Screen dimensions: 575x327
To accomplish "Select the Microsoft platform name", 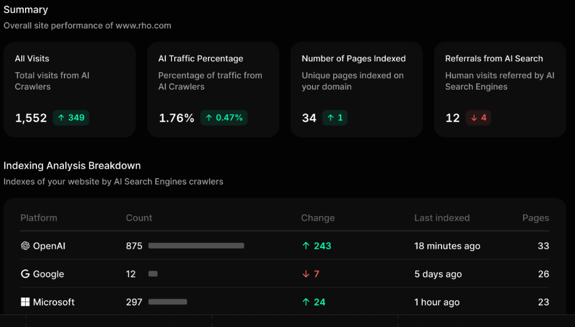I will [54, 302].
